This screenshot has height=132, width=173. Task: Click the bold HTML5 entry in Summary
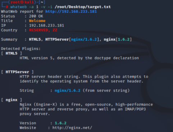[35, 39]
